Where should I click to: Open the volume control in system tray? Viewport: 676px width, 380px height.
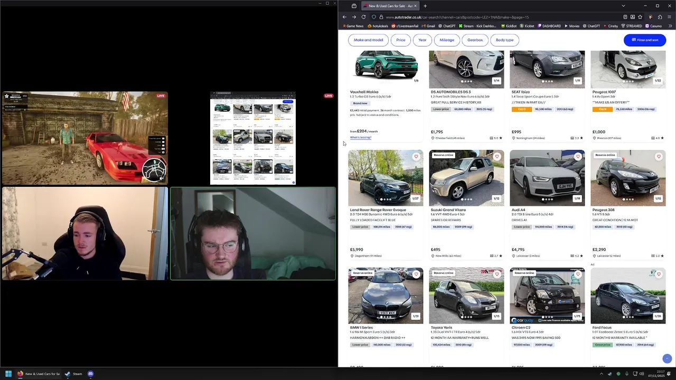642,374
